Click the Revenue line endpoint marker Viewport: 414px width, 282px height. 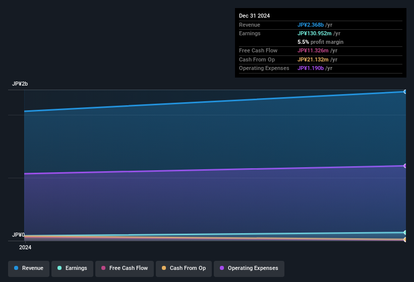click(x=405, y=92)
